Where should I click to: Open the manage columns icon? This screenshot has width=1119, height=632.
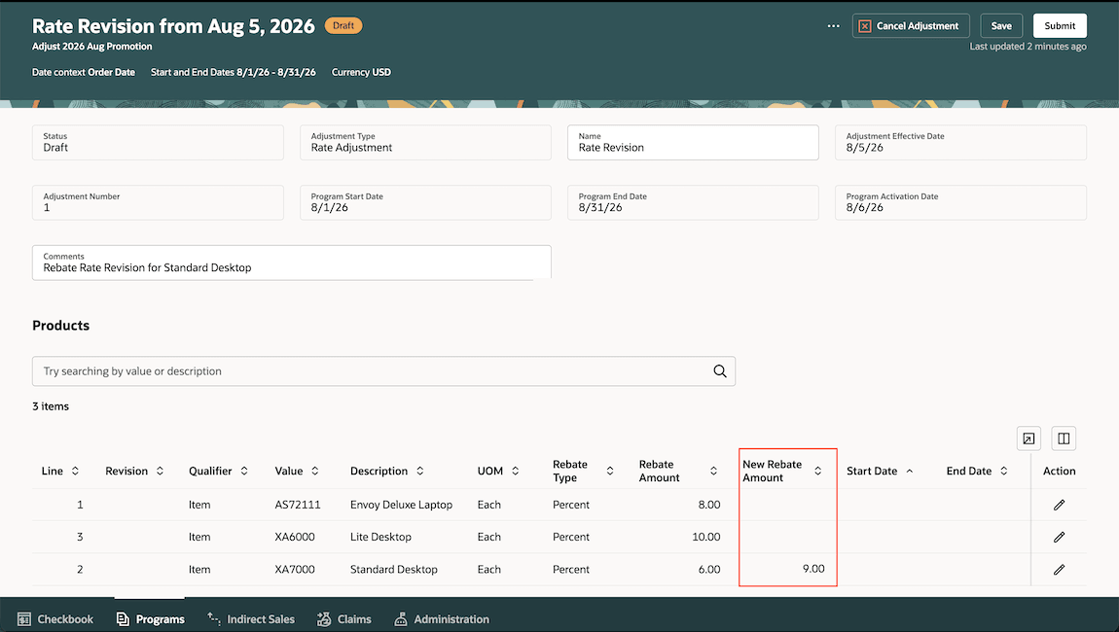click(x=1064, y=439)
